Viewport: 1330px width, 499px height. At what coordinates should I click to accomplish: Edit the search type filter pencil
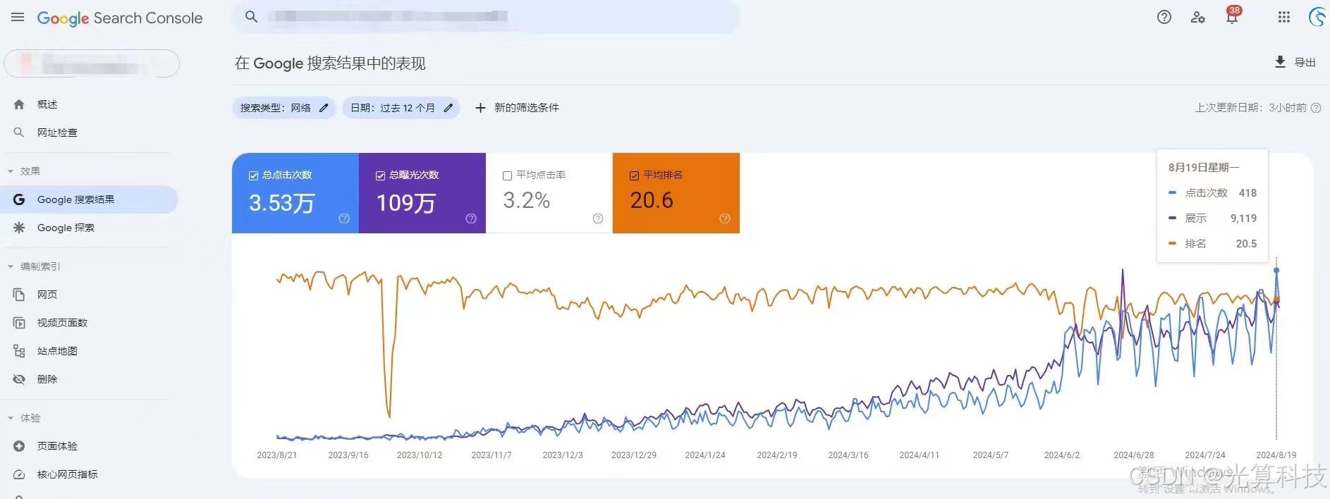point(324,108)
